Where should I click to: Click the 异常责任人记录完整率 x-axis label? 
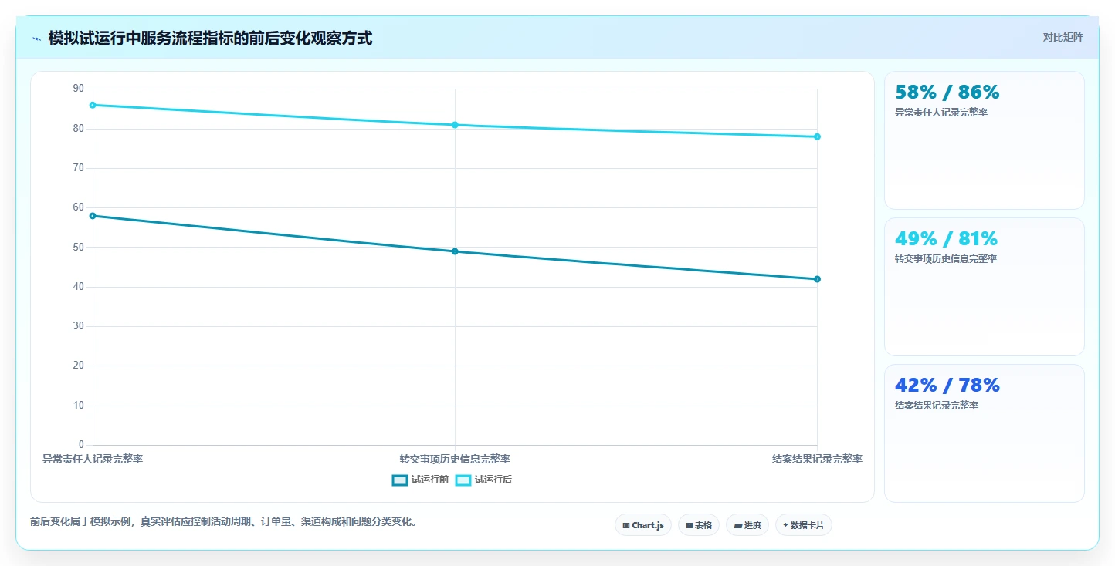pos(93,459)
